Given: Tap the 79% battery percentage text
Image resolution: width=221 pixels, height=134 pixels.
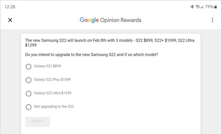Looking at the screenshot, I should click(209, 7).
